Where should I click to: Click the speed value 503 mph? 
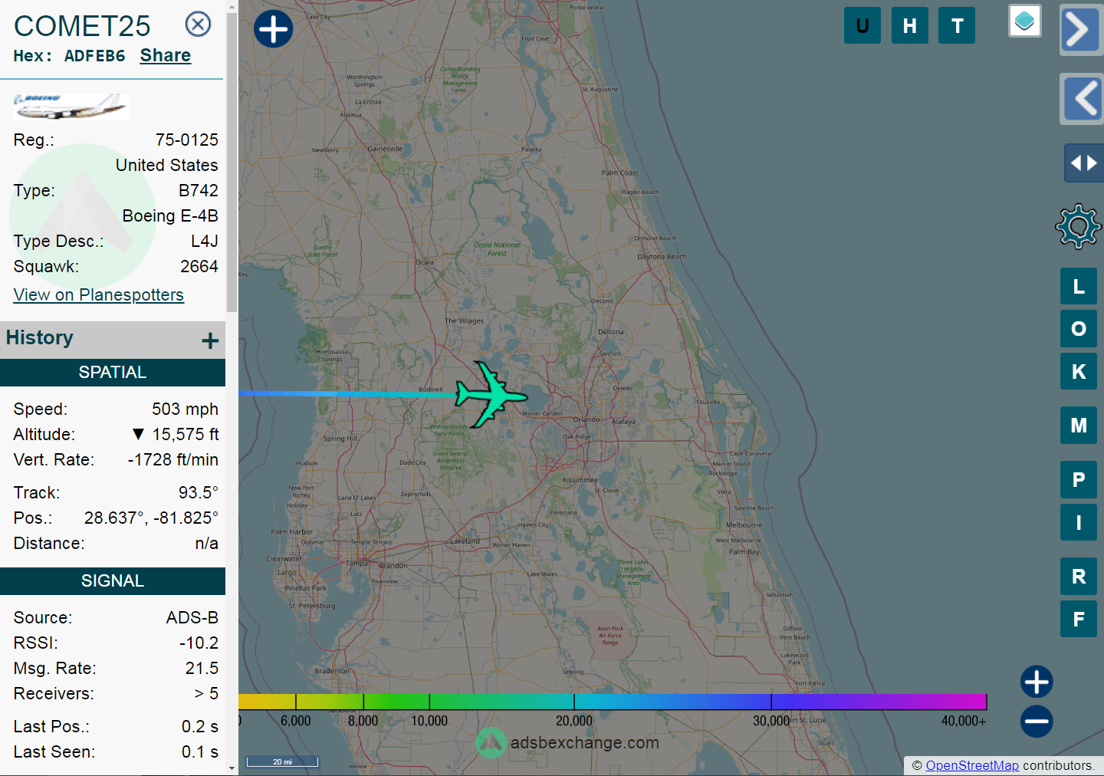[x=185, y=409]
